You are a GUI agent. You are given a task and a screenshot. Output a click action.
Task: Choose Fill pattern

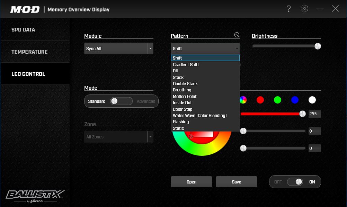coord(205,71)
